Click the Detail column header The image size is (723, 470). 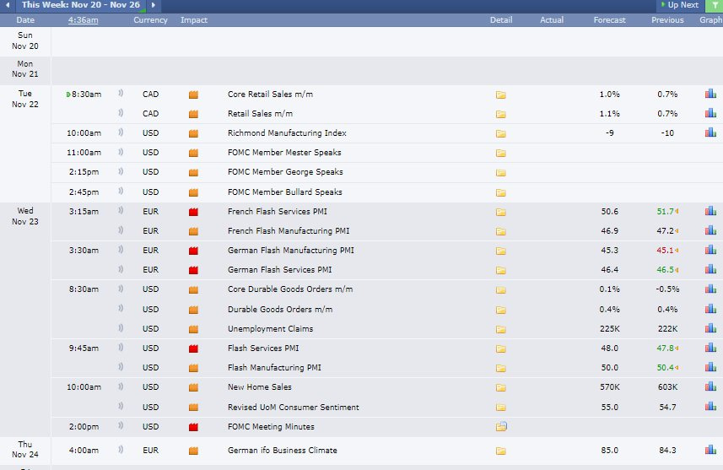point(501,20)
